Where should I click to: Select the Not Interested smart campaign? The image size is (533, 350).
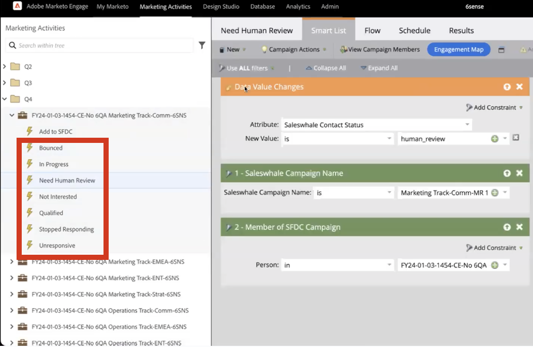pos(58,197)
